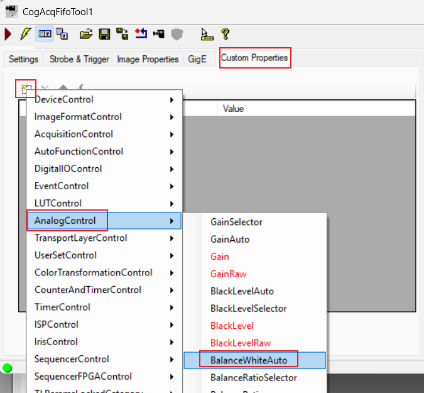Open the EventControl submenu

pos(104,186)
